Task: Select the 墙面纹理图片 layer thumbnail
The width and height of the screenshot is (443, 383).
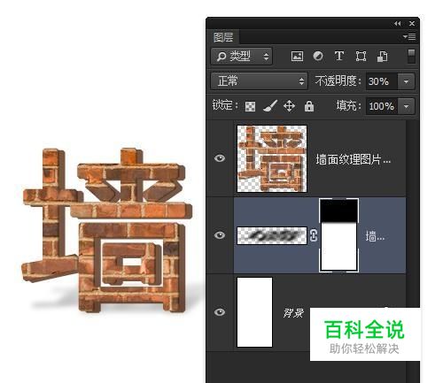Action: (x=272, y=158)
